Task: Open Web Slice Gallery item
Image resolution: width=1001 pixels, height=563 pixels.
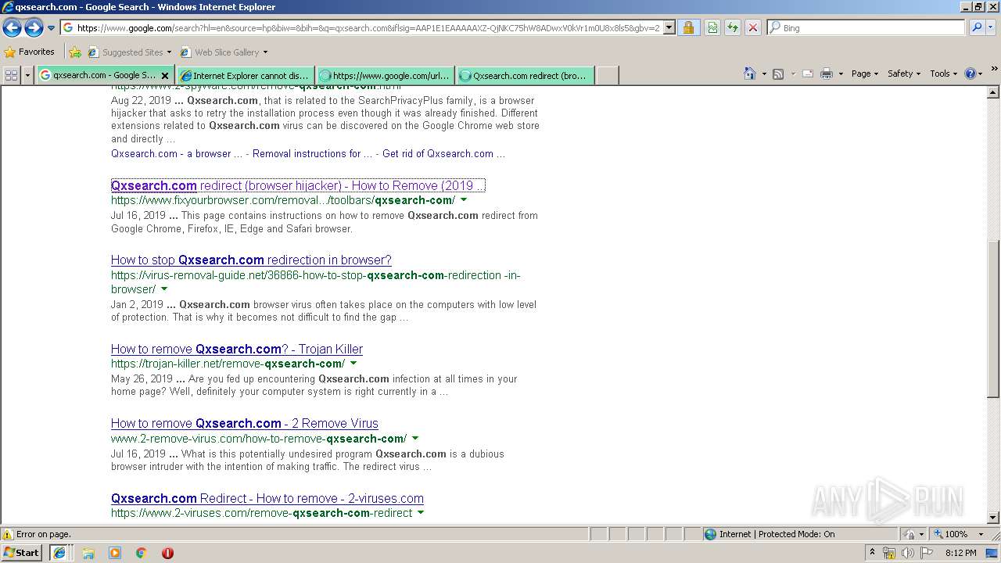Action: click(x=224, y=52)
